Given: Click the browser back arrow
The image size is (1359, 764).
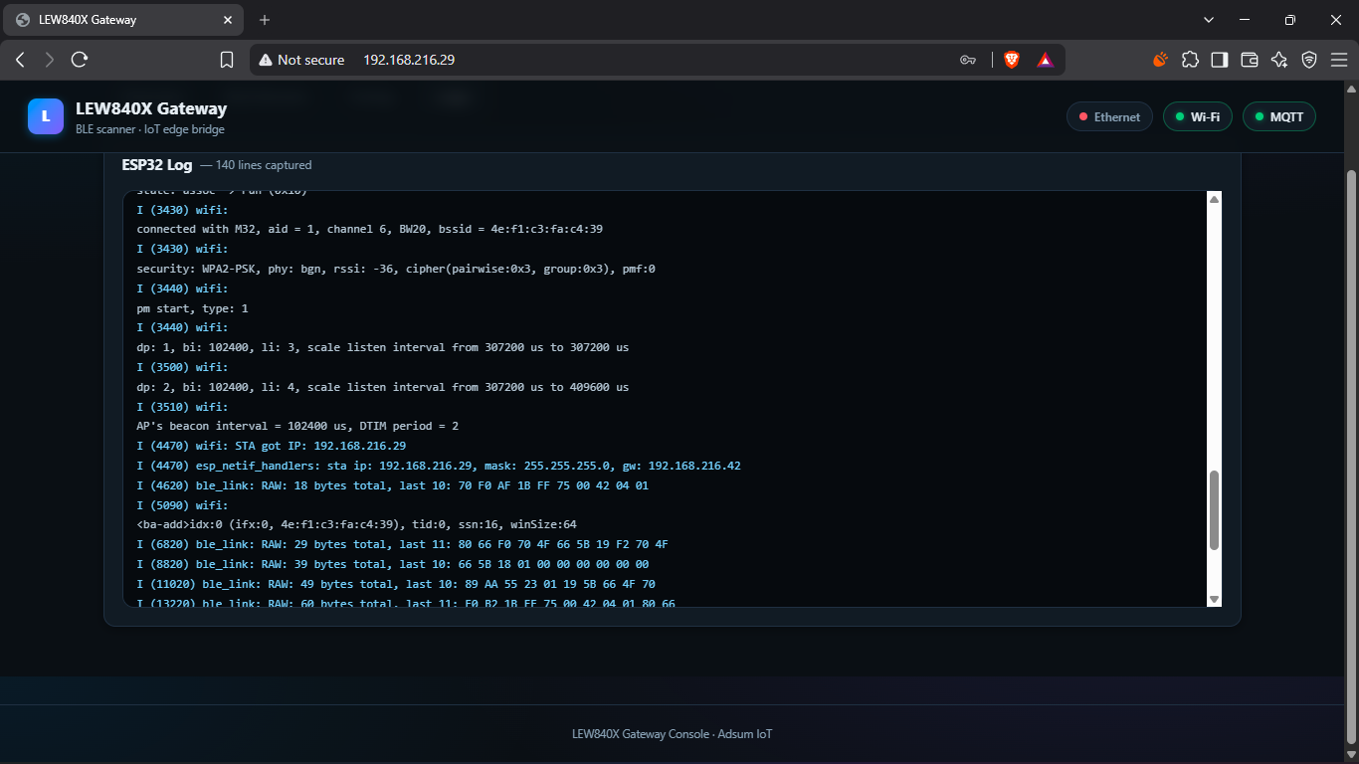Looking at the screenshot, I should click(x=20, y=60).
